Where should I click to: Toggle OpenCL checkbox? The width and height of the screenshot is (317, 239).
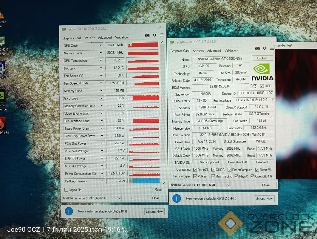(195, 169)
